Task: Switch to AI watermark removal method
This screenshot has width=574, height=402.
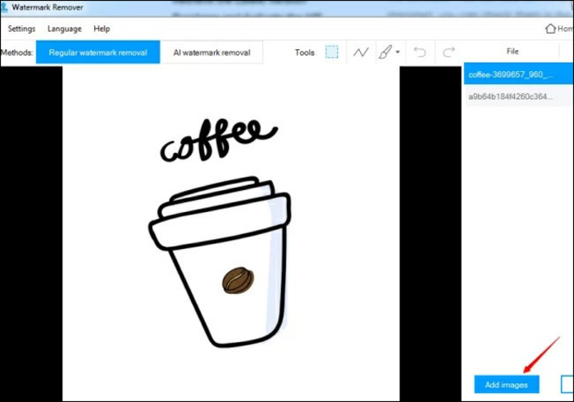Action: point(212,52)
